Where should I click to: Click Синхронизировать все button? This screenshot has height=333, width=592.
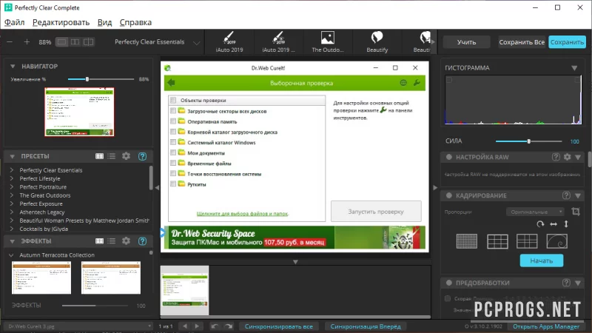[x=279, y=326]
